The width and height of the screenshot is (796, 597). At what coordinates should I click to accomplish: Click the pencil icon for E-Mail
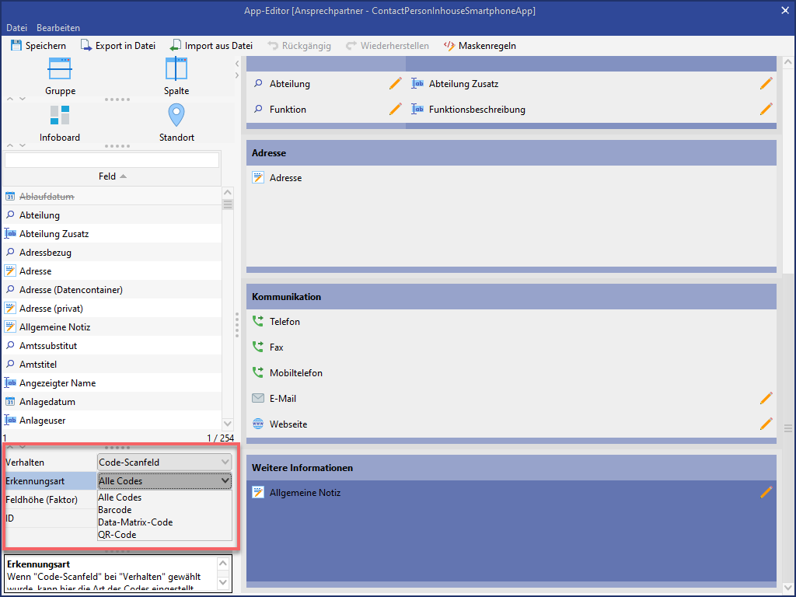coord(766,399)
